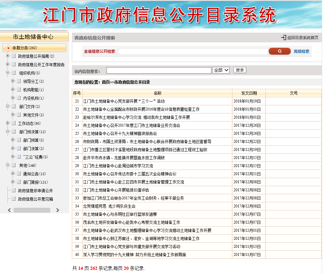Open article 江门市土地储备中心开展租赁价值评估

pyautogui.click(x=116, y=190)
